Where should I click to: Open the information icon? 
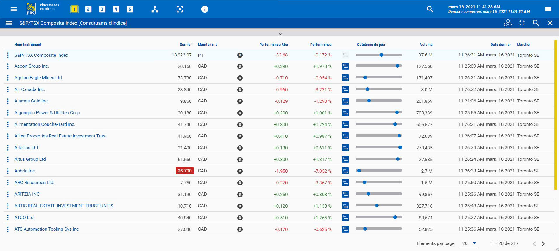205,9
